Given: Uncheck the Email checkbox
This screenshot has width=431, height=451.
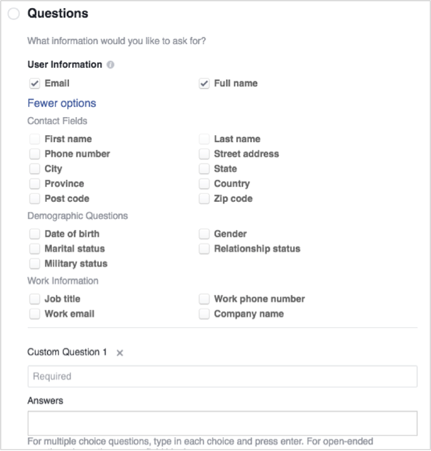Looking at the screenshot, I should click(34, 83).
